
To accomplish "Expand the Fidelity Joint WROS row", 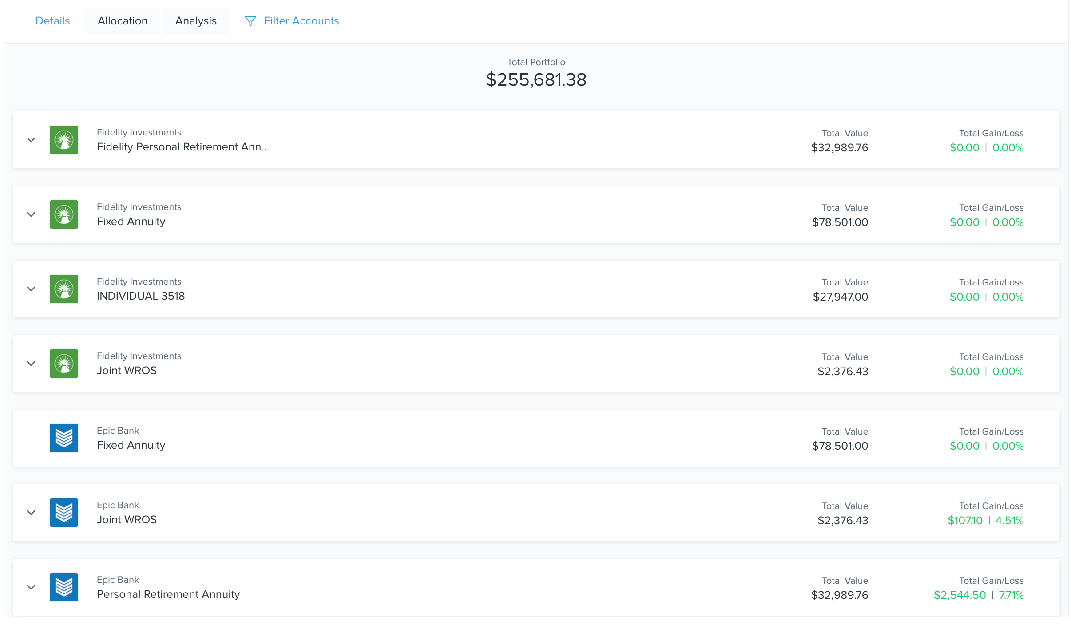I will click(x=31, y=364).
